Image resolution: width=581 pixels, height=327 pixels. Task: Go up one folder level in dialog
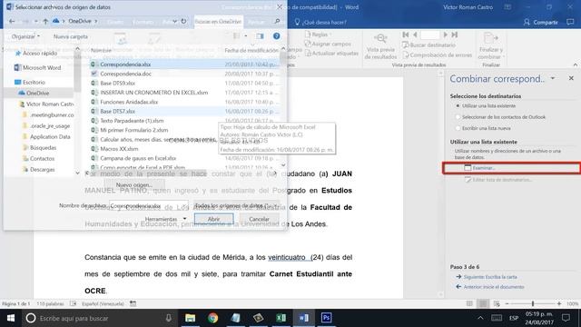[x=45, y=22]
